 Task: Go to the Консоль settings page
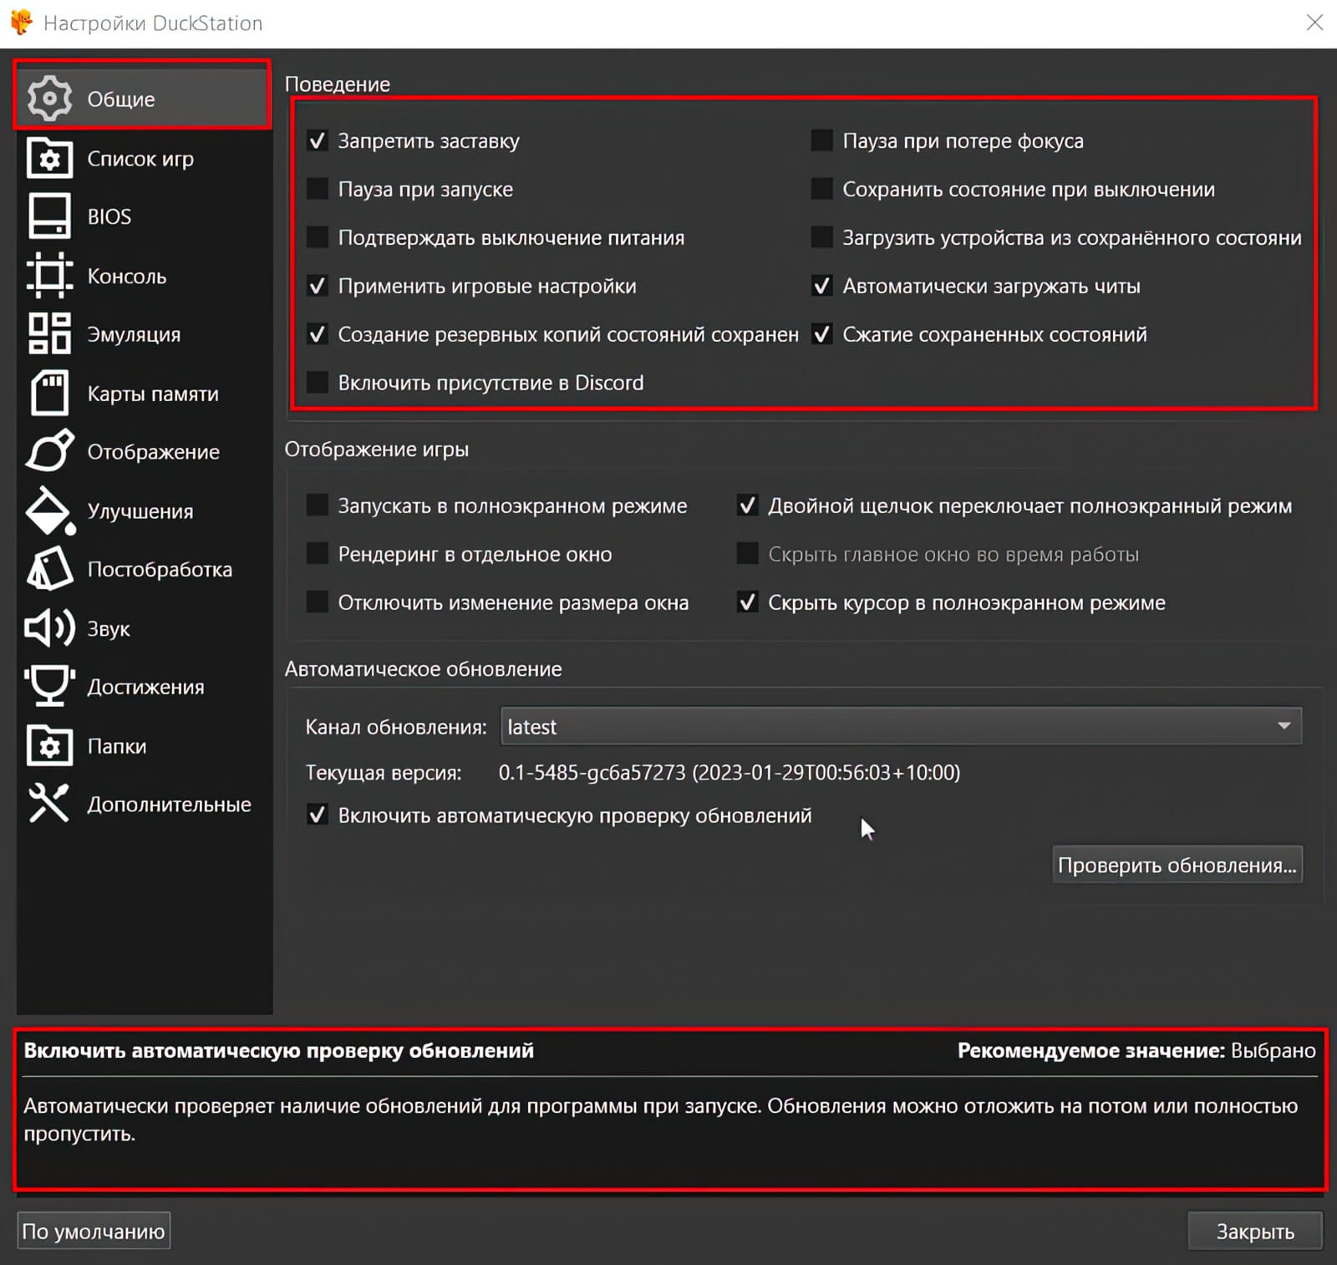coord(143,276)
